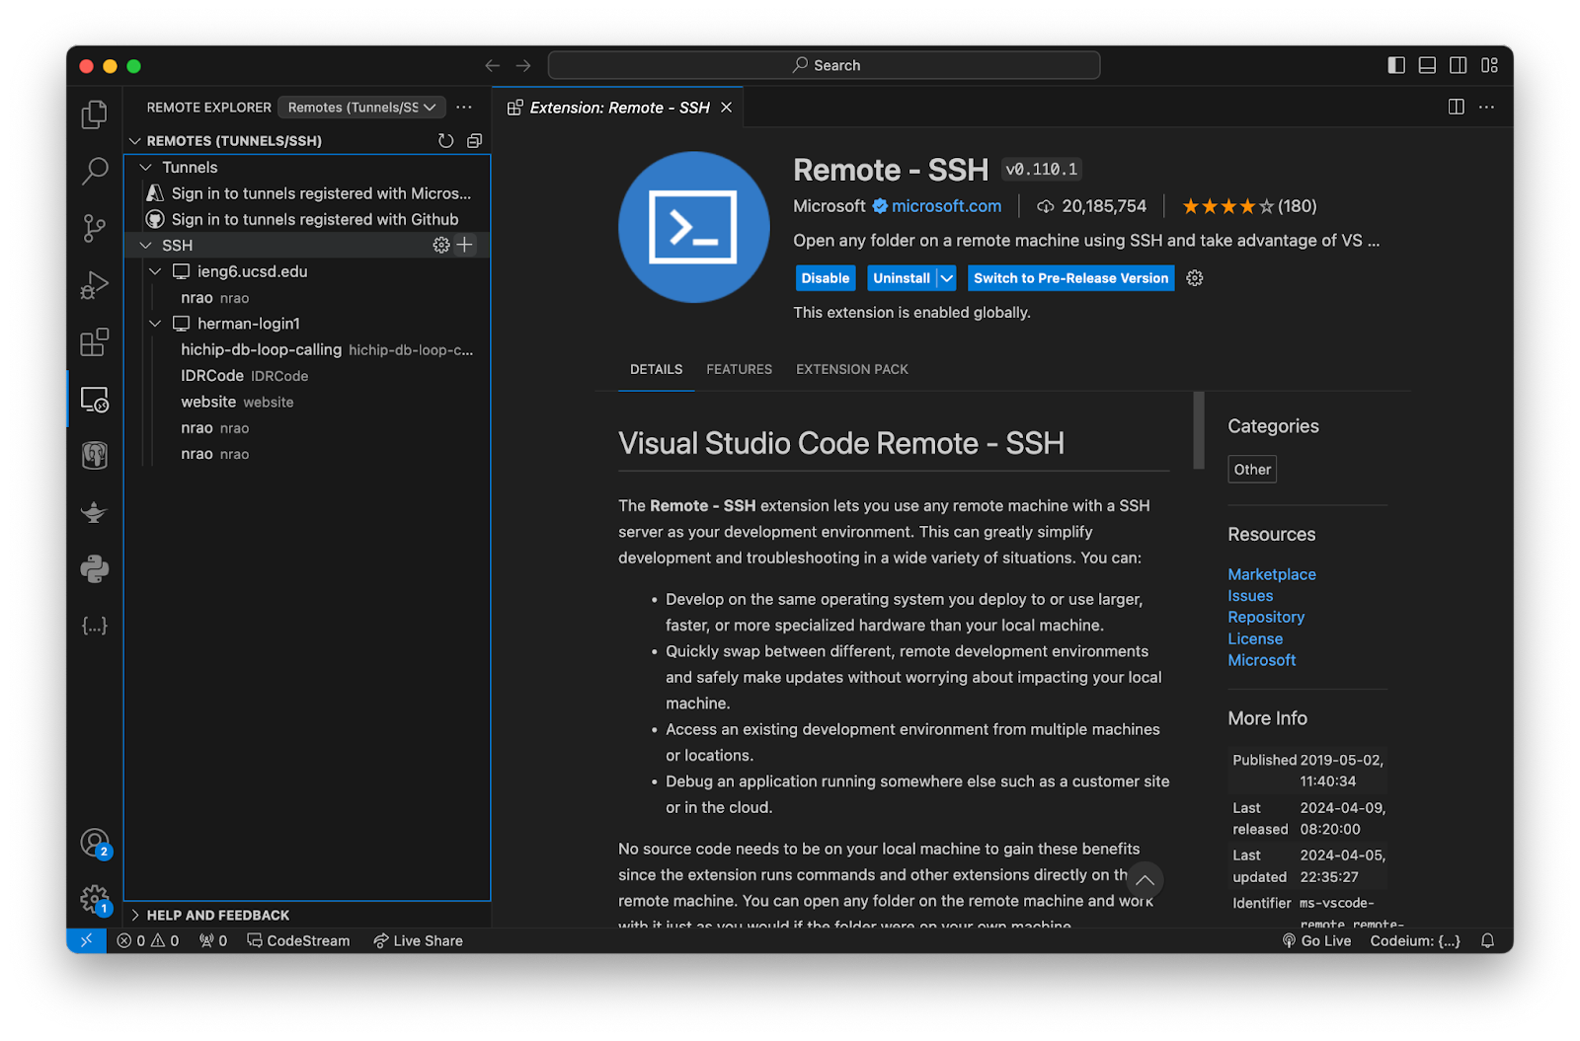Add new SSH remote plus icon
Viewport: 1580px width, 1041px height.
(465, 245)
